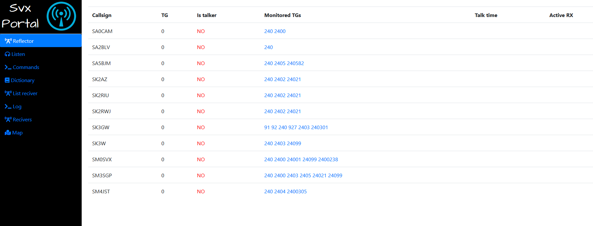Image resolution: width=593 pixels, height=226 pixels.
Task: Select the map icon next to Map
Action: pos(8,132)
